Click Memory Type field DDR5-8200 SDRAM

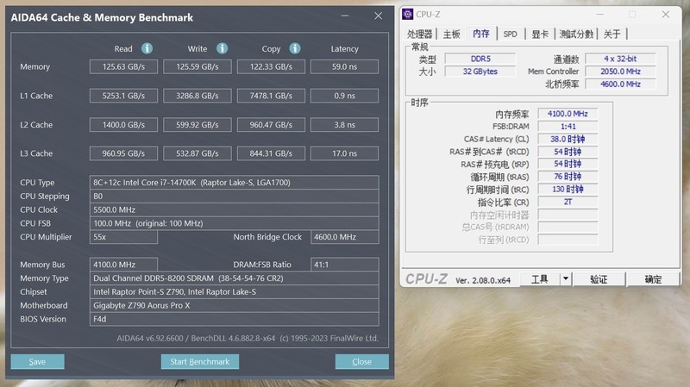pyautogui.click(x=234, y=278)
